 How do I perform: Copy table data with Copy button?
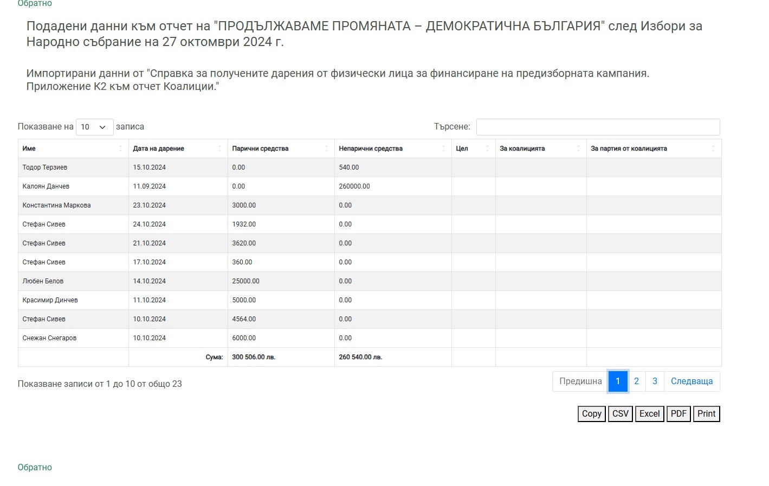(x=591, y=414)
